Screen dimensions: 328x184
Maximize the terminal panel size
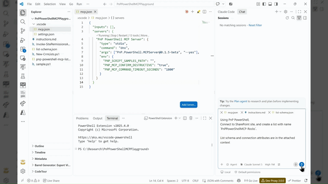[x=205, y=118]
